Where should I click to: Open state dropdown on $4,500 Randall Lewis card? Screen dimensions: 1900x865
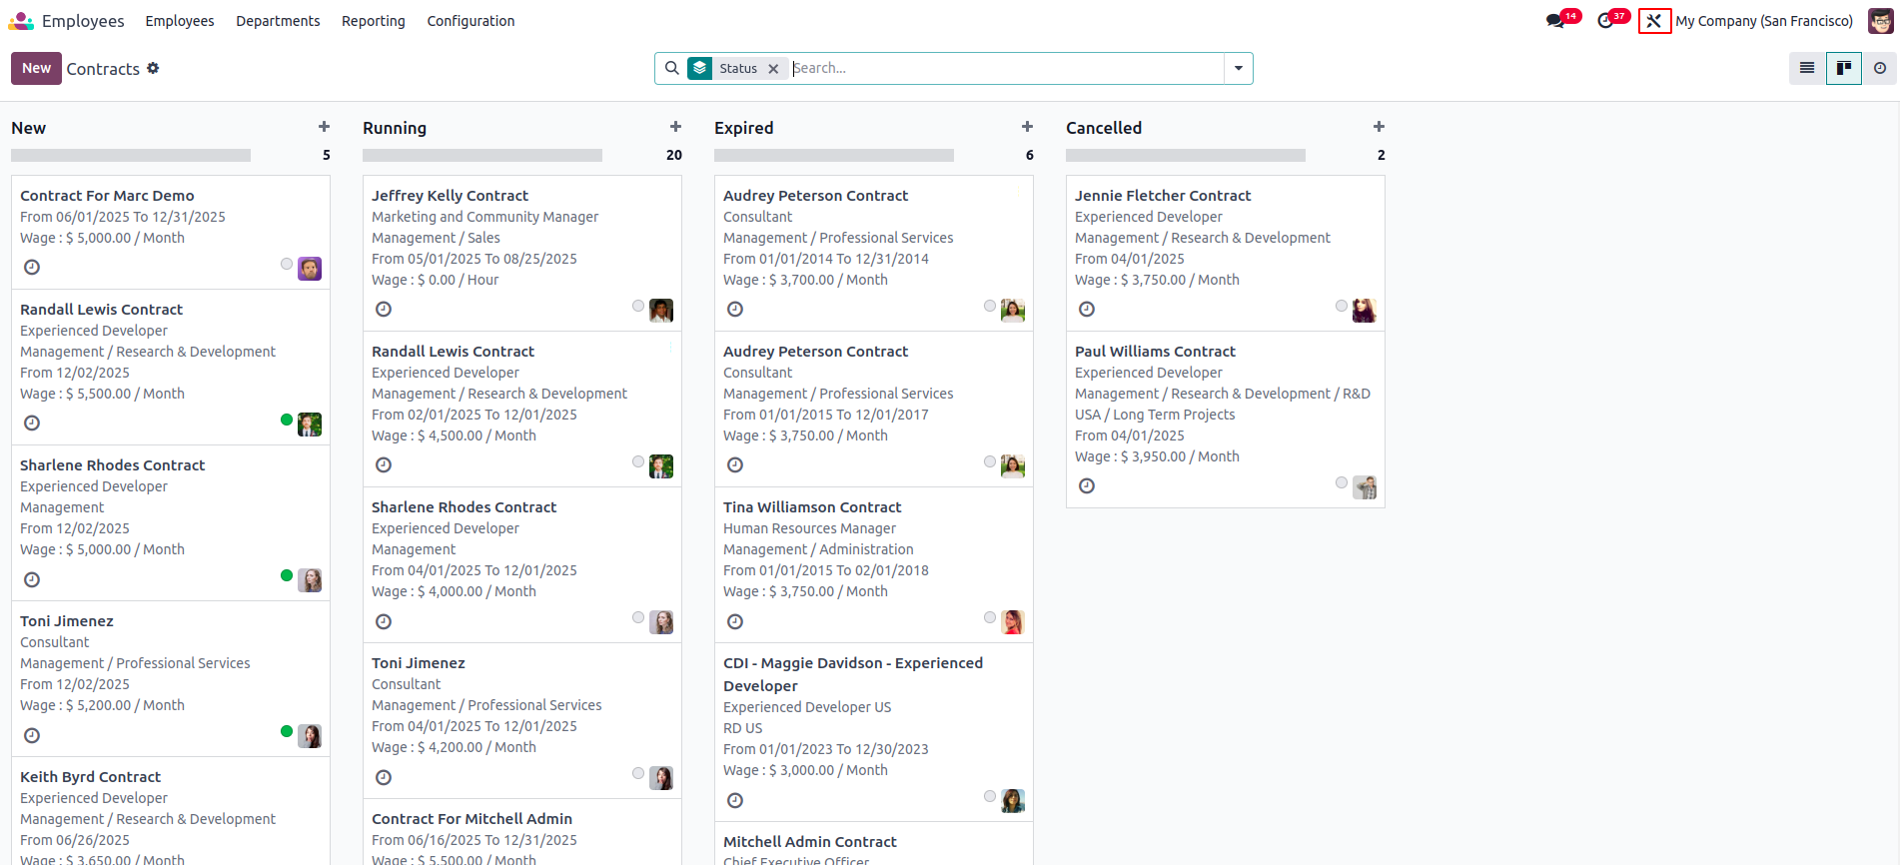[x=638, y=461]
